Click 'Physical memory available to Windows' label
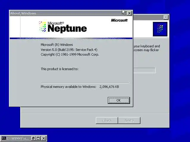The height and width of the screenshot is (142, 190). coord(68,87)
